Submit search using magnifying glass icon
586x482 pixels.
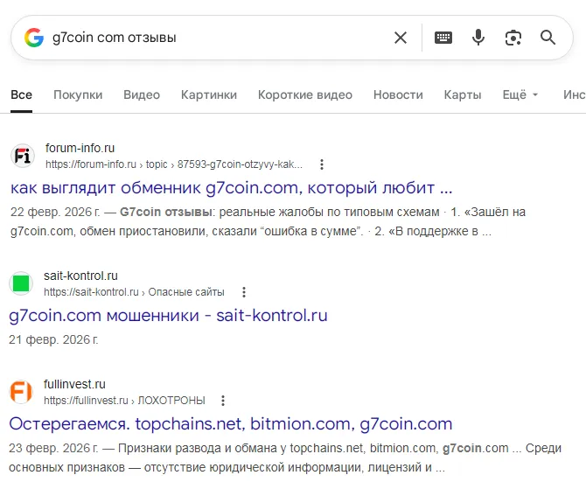click(x=548, y=38)
